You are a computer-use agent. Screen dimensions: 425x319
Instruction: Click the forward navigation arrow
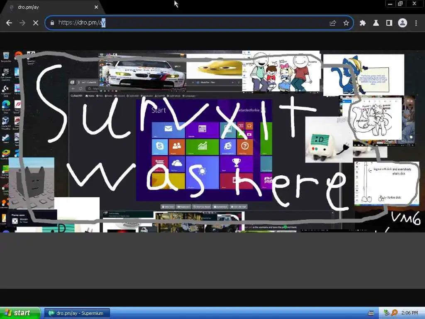[22, 23]
